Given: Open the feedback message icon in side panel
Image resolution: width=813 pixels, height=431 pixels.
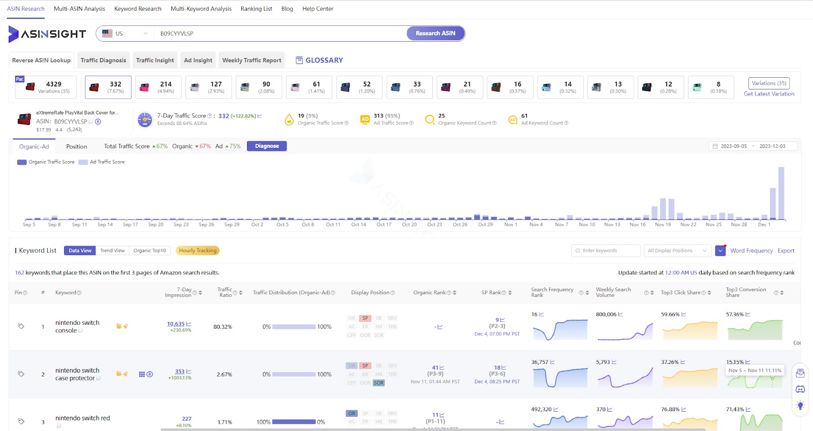Looking at the screenshot, I should (800, 373).
